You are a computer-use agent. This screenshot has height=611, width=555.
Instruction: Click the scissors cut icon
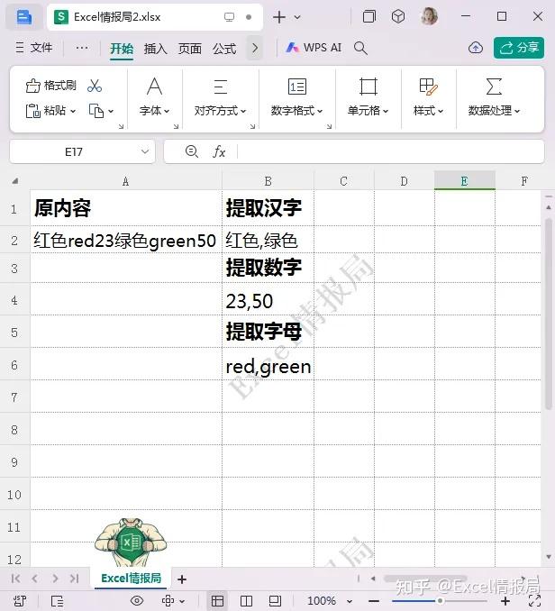point(95,86)
